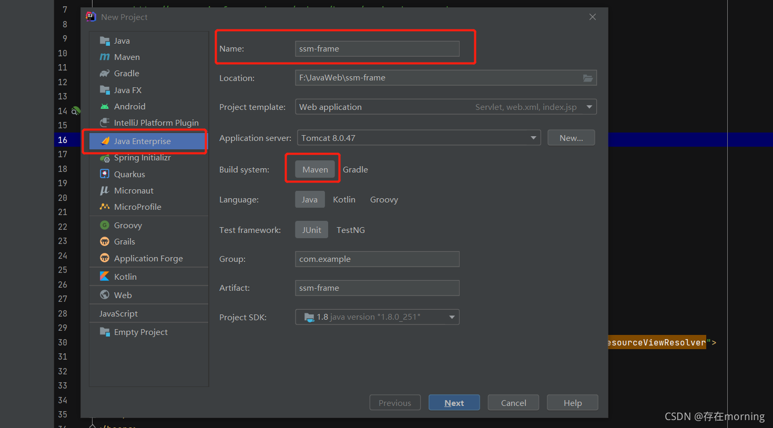Image resolution: width=773 pixels, height=428 pixels.
Task: Click the IntelliJ IDEA logo in title bar
Action: (x=91, y=17)
